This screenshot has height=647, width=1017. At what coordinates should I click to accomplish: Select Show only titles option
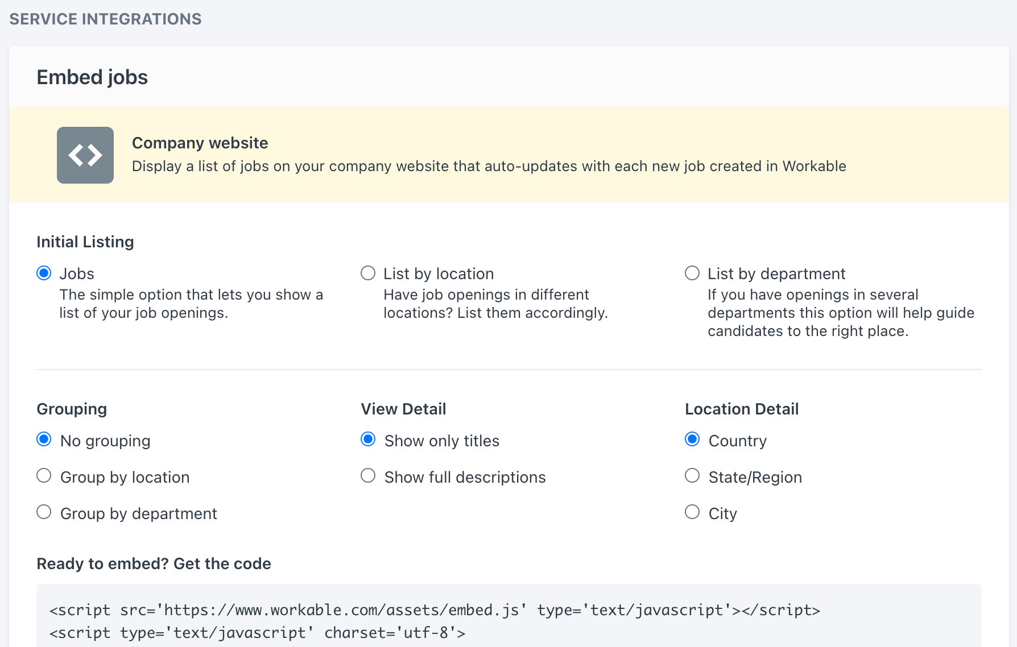click(368, 439)
